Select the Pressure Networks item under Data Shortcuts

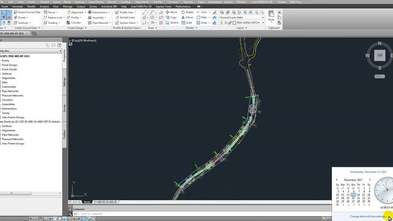click(12, 139)
